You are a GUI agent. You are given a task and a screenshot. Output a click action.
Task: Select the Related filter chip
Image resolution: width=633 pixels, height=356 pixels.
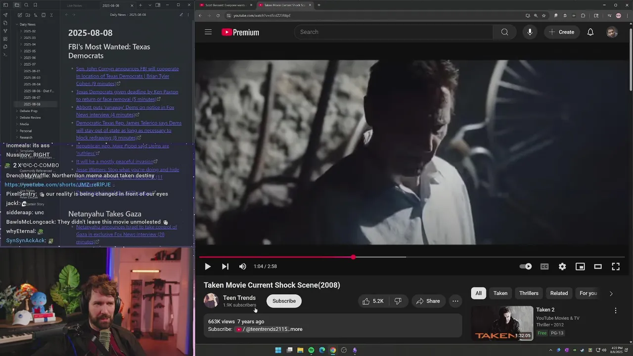559,293
